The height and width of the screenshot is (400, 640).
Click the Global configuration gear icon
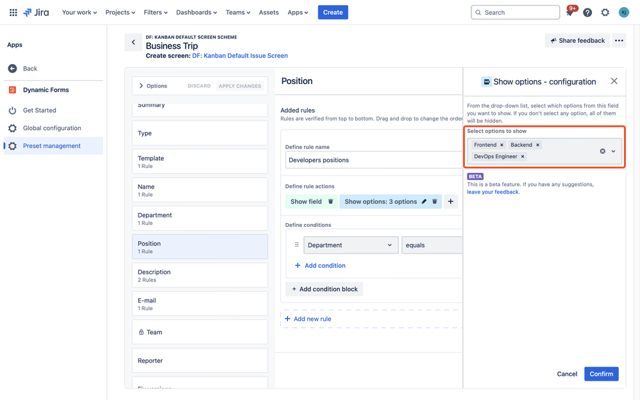12,128
